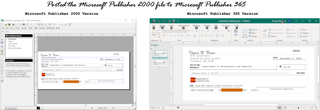Image resolution: width=320 pixels, height=110 pixels.
Task: Click the Help question icon in Publisher 2000 toolbar
Action: tap(70, 24)
